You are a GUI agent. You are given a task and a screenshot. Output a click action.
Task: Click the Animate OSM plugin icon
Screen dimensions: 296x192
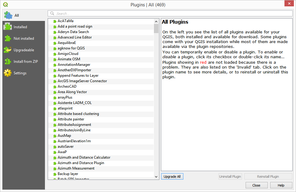click(55, 59)
